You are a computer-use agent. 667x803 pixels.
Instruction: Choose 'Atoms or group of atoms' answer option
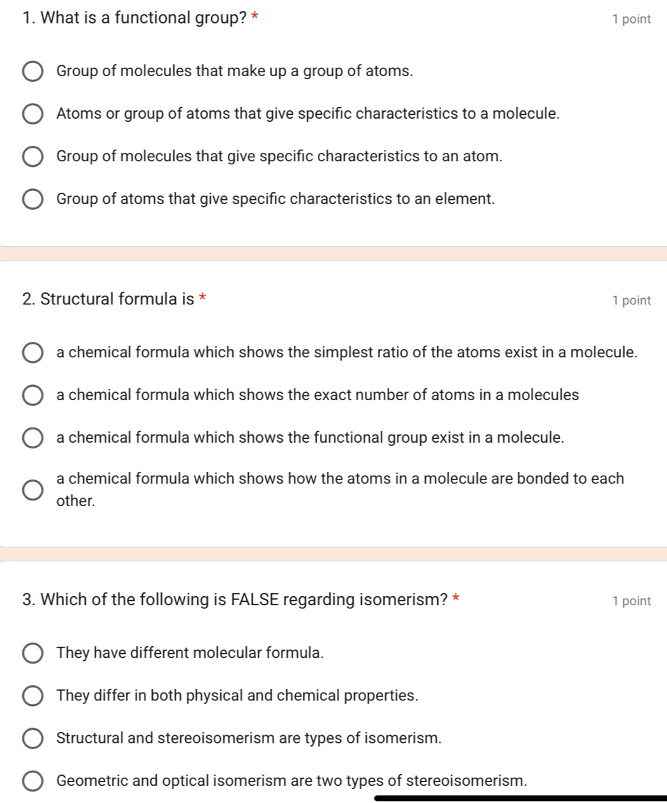(x=33, y=114)
